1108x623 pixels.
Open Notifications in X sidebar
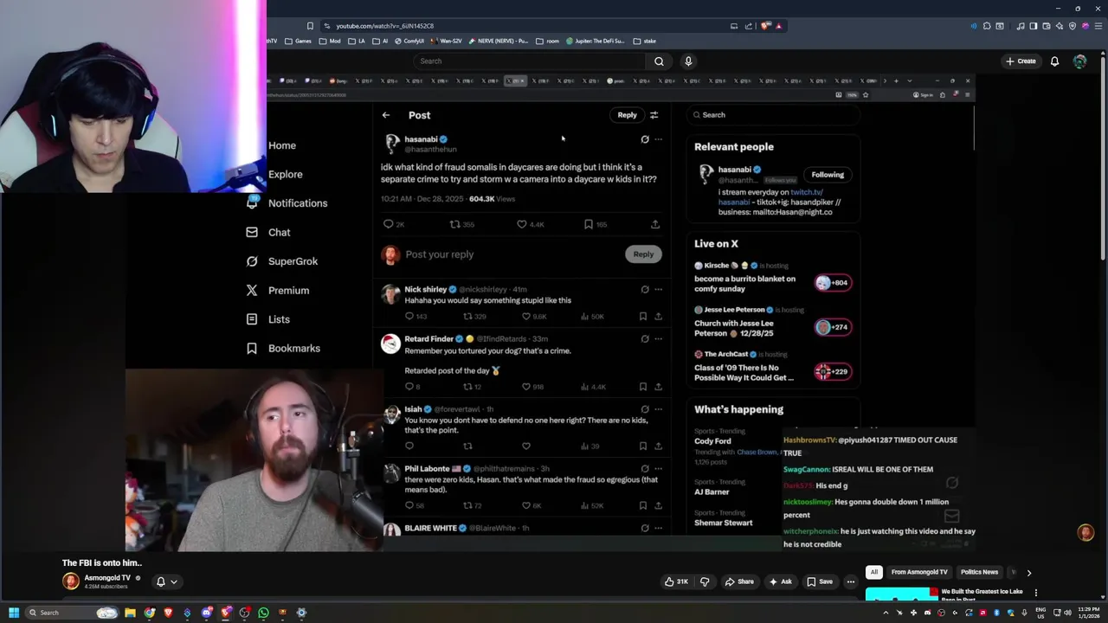point(287,203)
